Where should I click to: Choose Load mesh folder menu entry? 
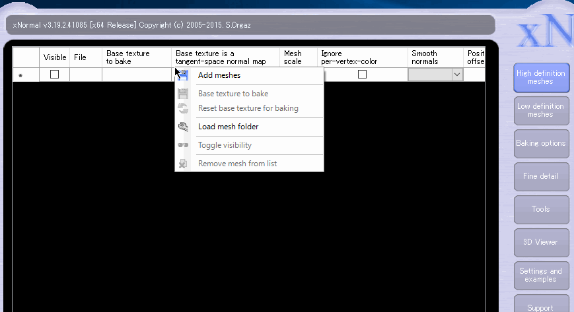249,127
